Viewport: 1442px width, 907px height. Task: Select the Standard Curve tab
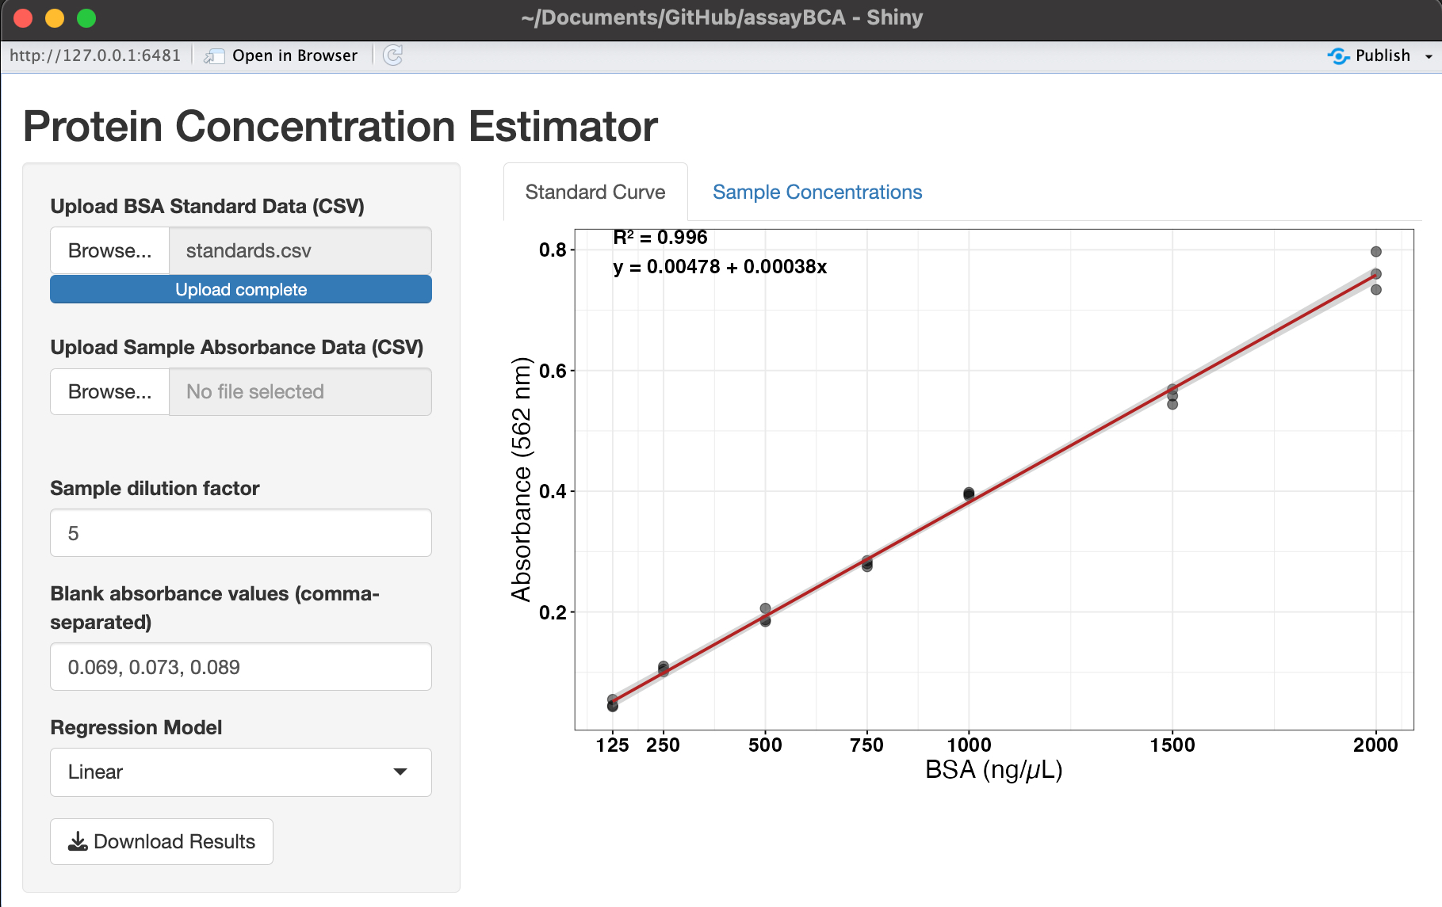[x=595, y=192]
